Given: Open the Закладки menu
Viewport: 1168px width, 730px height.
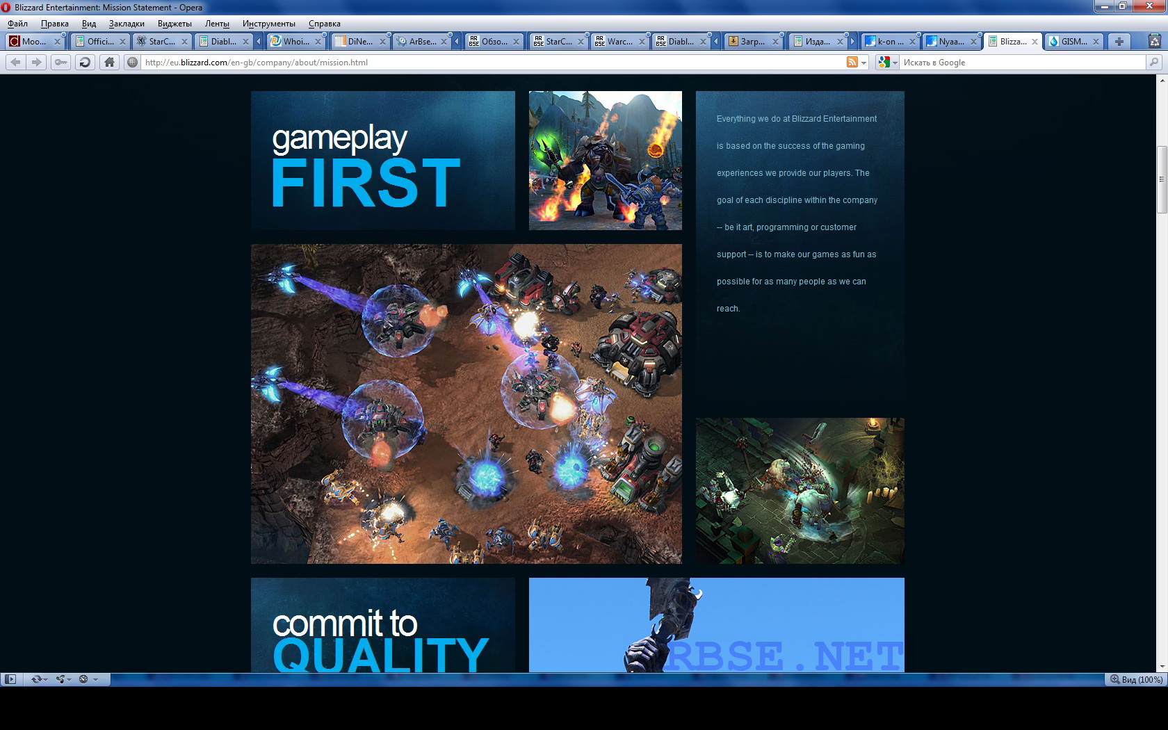Looking at the screenshot, I should tap(127, 24).
